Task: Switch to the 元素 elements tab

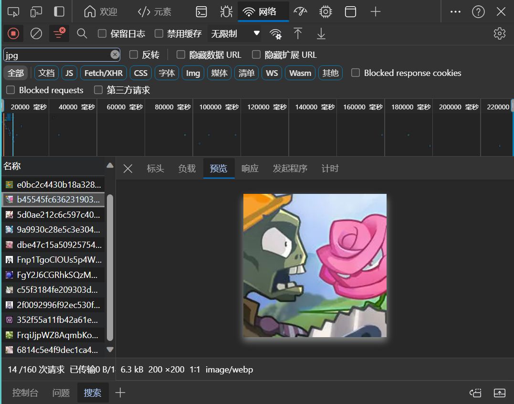Action: 155,12
